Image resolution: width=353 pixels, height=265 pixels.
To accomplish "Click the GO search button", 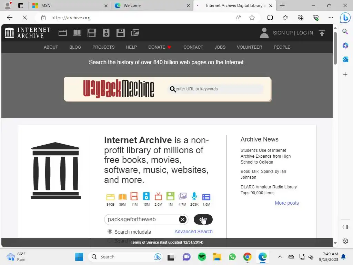I will [x=203, y=219].
